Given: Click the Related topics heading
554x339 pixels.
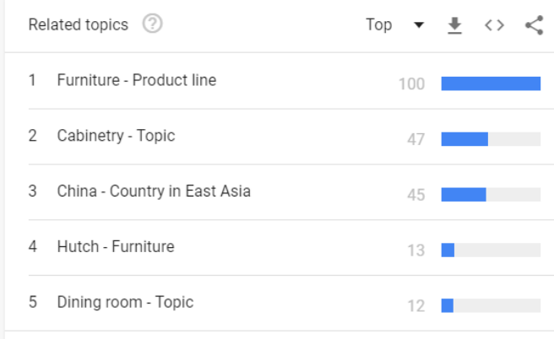Looking at the screenshot, I should pyautogui.click(x=78, y=24).
